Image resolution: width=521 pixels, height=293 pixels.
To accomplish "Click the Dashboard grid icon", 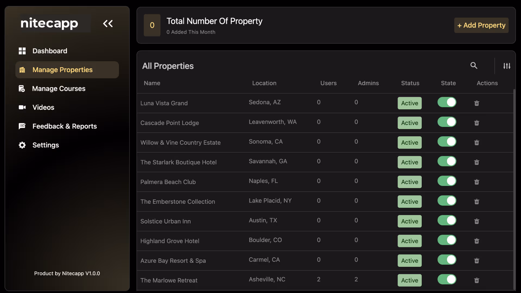I will point(22,51).
